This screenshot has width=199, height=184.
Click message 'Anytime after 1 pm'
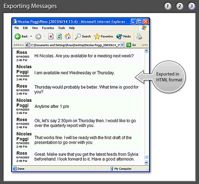tap(52, 106)
